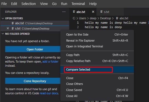Click 'You have not yet opened a folder.' text

tap(27, 41)
